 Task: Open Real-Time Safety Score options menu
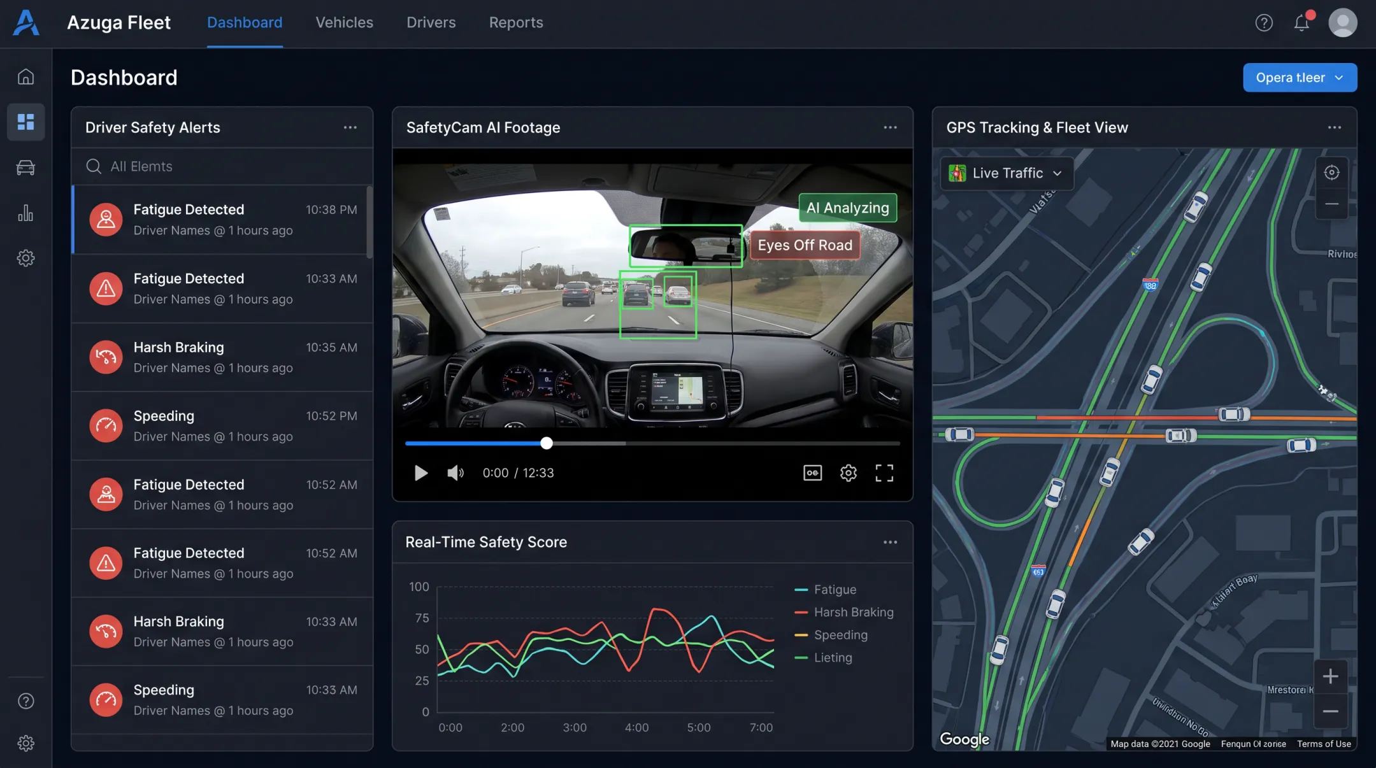click(x=890, y=543)
